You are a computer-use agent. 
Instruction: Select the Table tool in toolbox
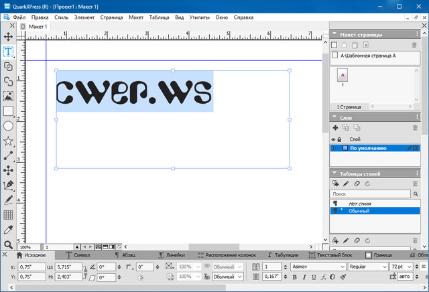coord(9,215)
